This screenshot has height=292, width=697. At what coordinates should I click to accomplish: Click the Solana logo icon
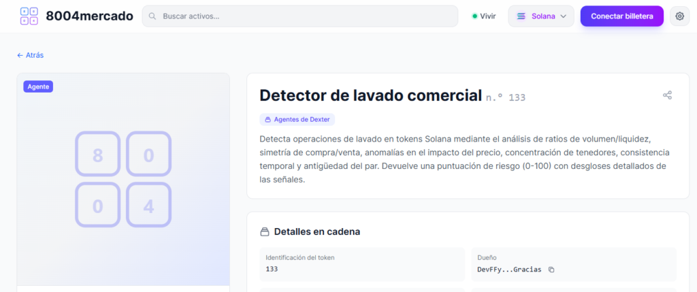521,16
